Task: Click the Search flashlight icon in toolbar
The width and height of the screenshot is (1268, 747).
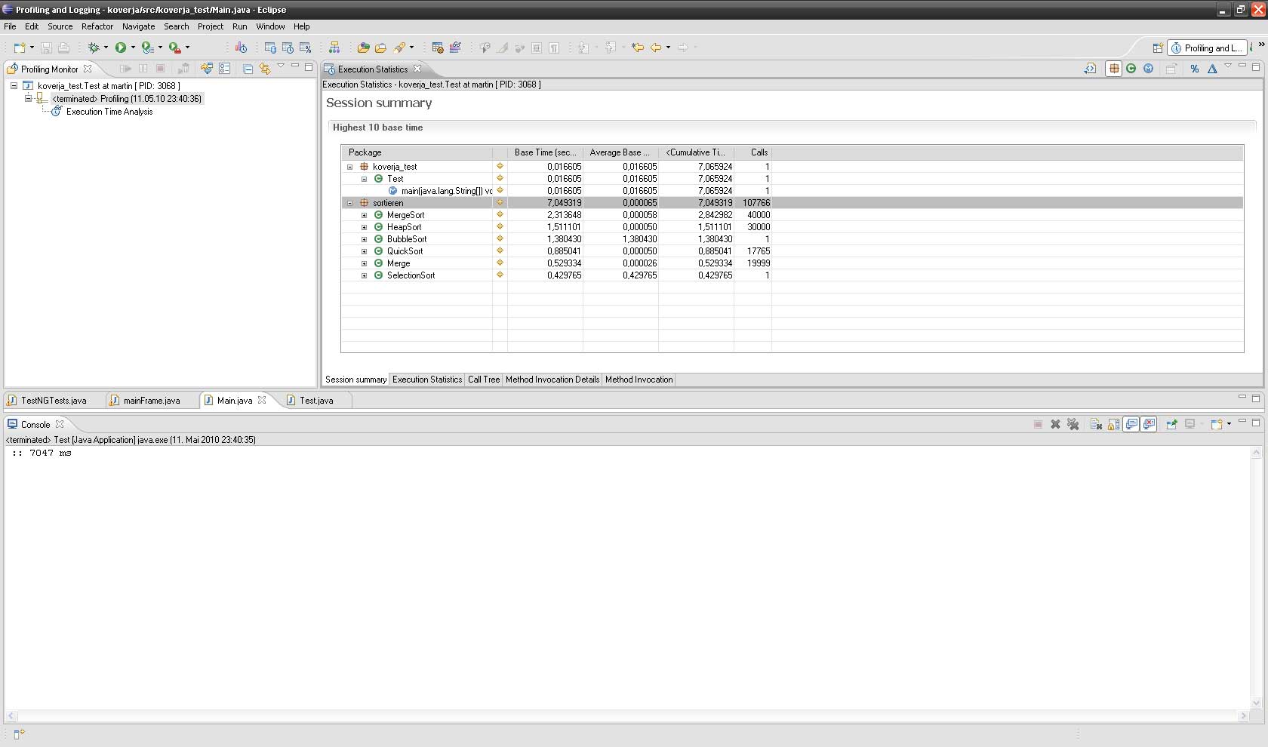Action: point(400,48)
